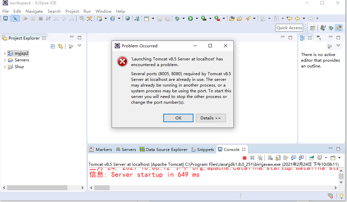Expand the Servers folder node
This screenshot has width=347, height=202.
click(x=5, y=60)
